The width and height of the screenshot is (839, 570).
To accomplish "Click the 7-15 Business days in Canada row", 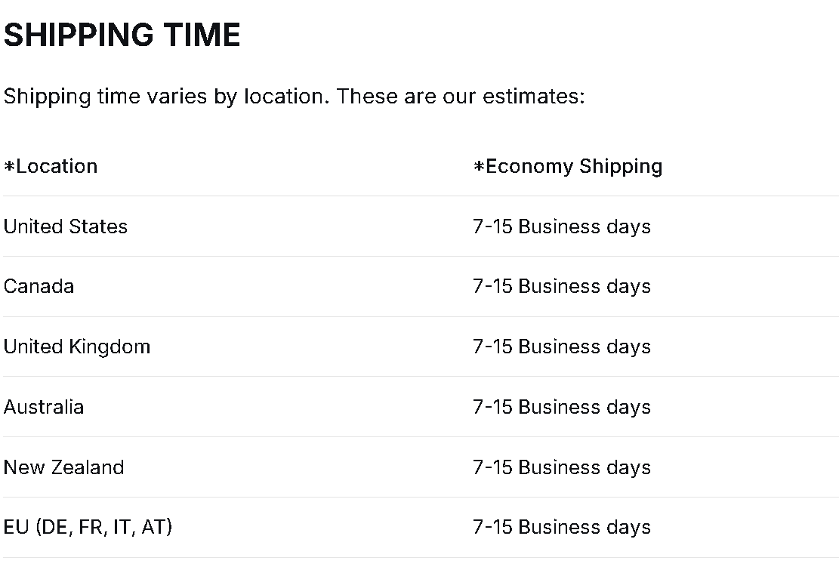I will [562, 286].
